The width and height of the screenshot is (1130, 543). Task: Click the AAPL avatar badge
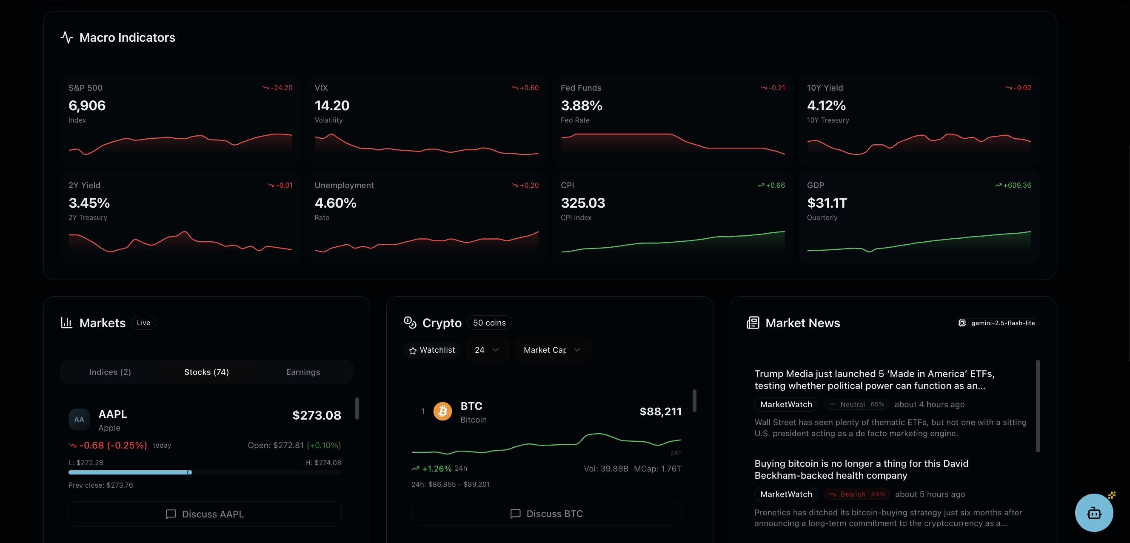[x=79, y=419]
